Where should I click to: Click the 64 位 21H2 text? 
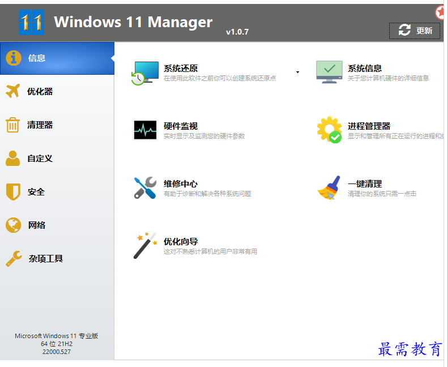tap(57, 344)
